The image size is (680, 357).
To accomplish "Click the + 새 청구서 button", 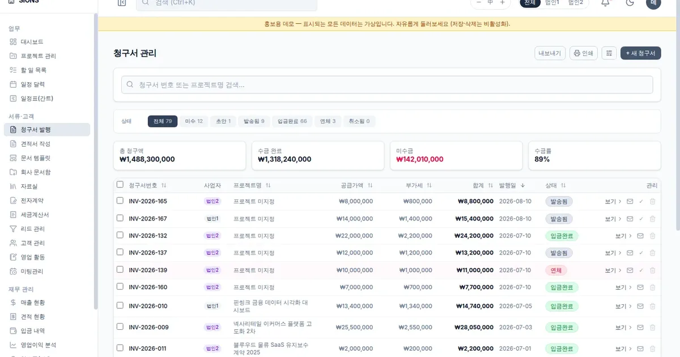I will (x=641, y=53).
